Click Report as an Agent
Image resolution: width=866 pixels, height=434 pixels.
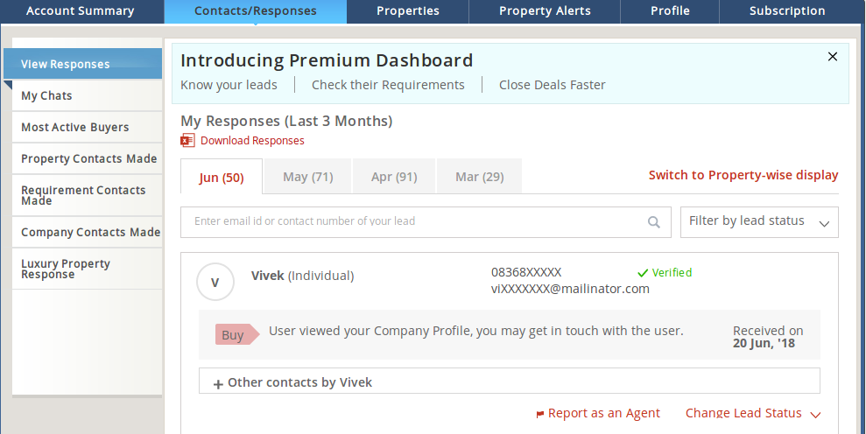click(604, 414)
